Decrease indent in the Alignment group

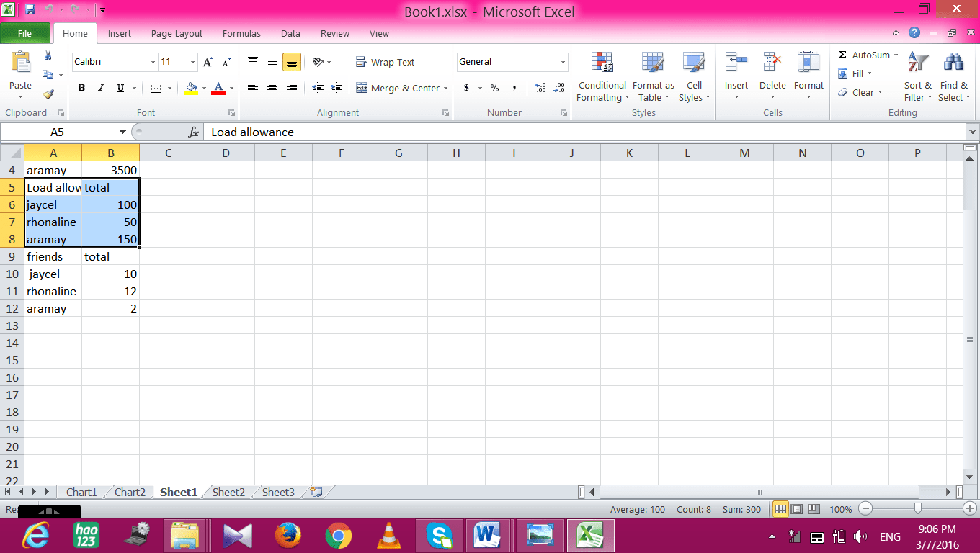(318, 88)
